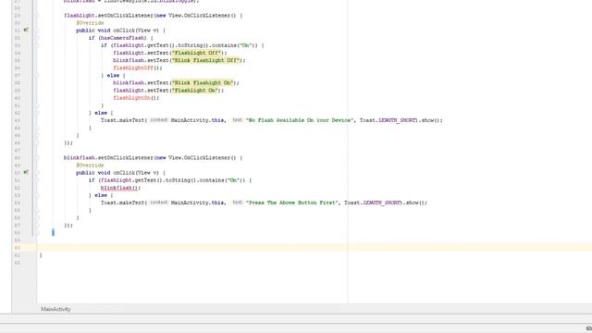Click @Override above flashlight's onClick

[x=90, y=22]
